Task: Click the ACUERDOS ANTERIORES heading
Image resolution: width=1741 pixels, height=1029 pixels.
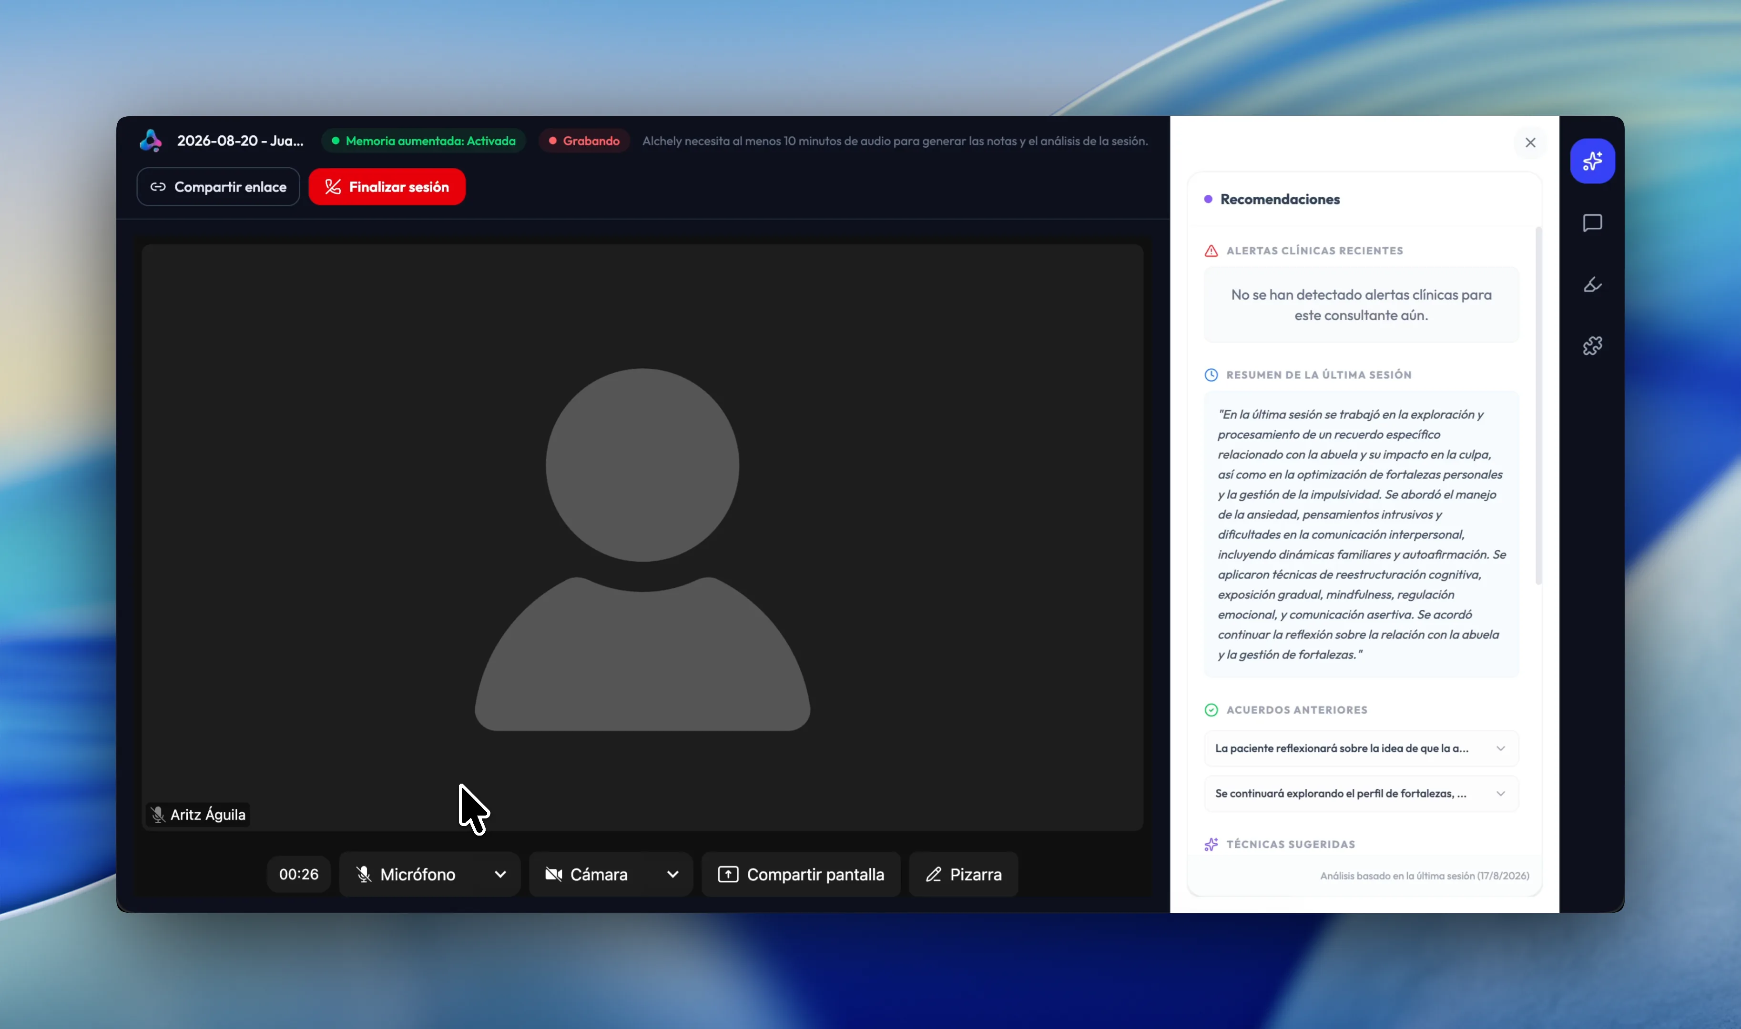Action: coord(1296,709)
